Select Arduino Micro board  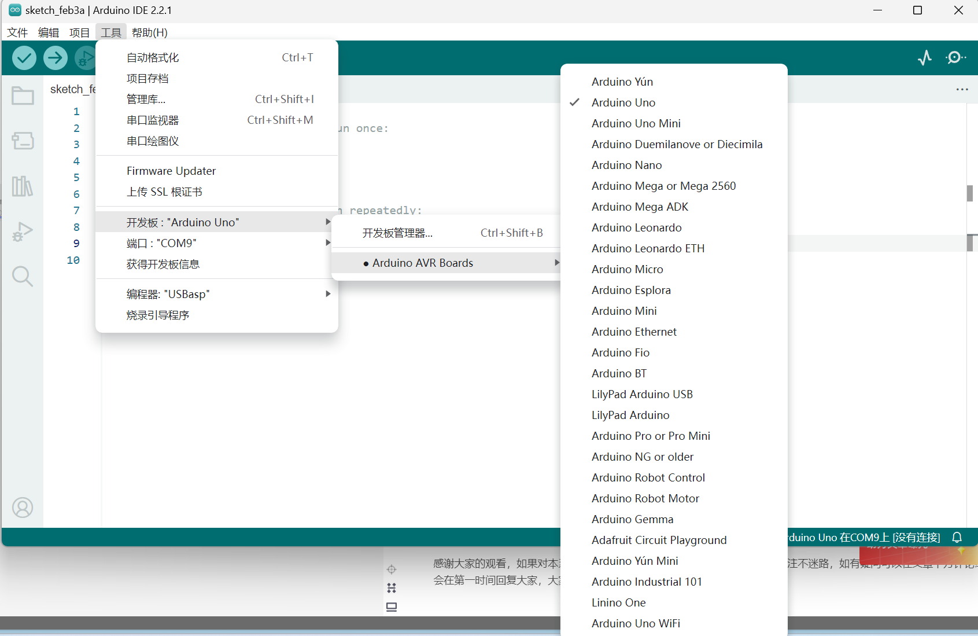coord(674,269)
